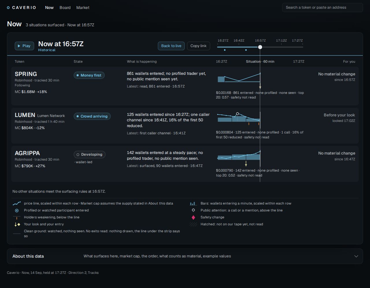Click the Copy link button
The image size is (370, 288).
(199, 46)
